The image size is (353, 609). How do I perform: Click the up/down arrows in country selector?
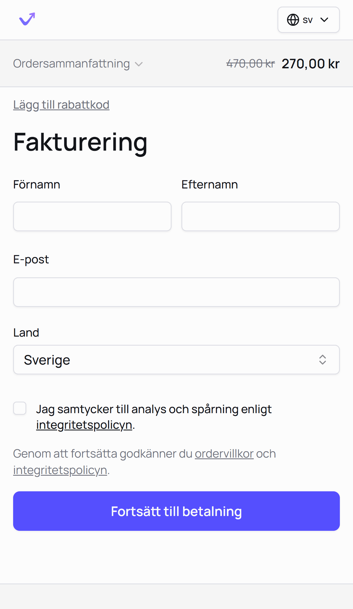tap(323, 360)
